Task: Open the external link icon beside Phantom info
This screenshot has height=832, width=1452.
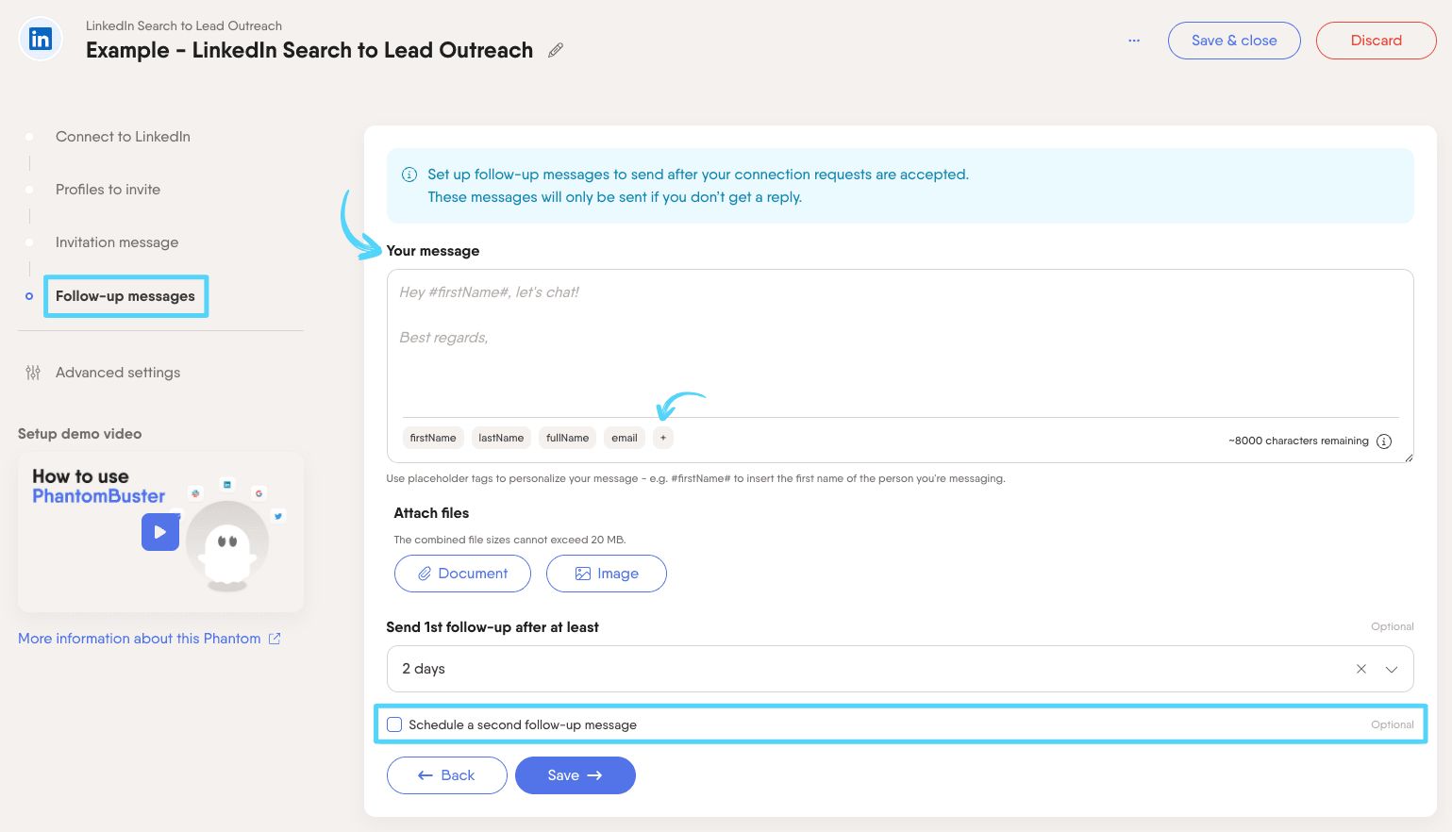Action: 275,639
